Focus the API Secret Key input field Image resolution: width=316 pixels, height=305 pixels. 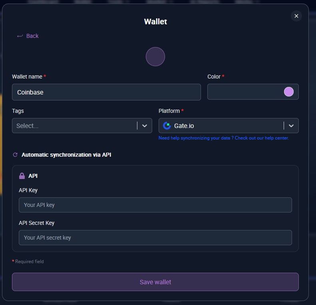pos(155,238)
